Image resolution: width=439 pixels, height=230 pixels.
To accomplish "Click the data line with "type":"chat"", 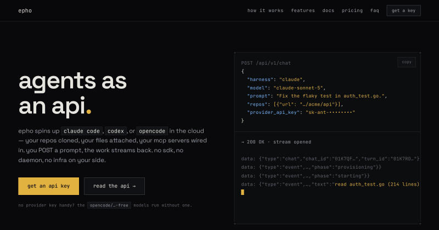I will pyautogui.click(x=330, y=159).
